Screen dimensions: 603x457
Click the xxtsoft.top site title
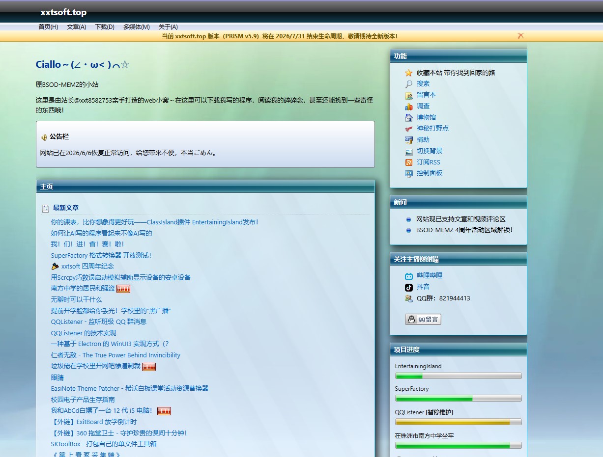click(63, 13)
